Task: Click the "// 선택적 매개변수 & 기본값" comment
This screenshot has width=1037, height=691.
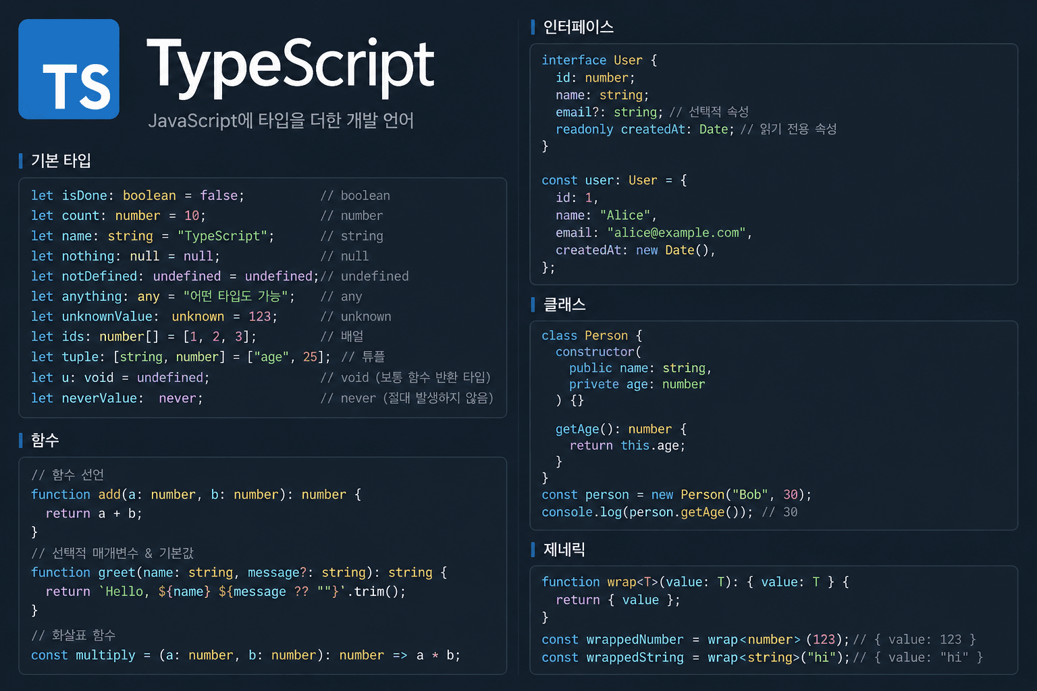Action: pos(112,553)
